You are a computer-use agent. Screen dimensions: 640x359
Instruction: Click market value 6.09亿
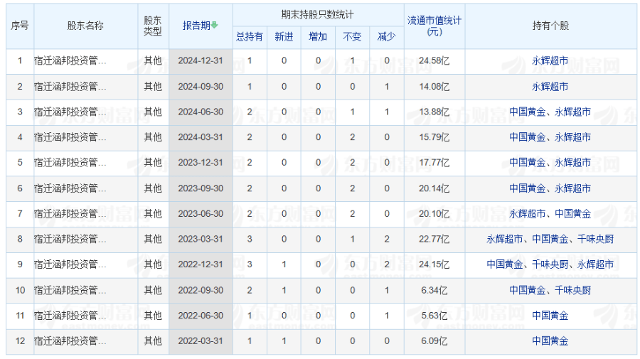tap(434, 341)
